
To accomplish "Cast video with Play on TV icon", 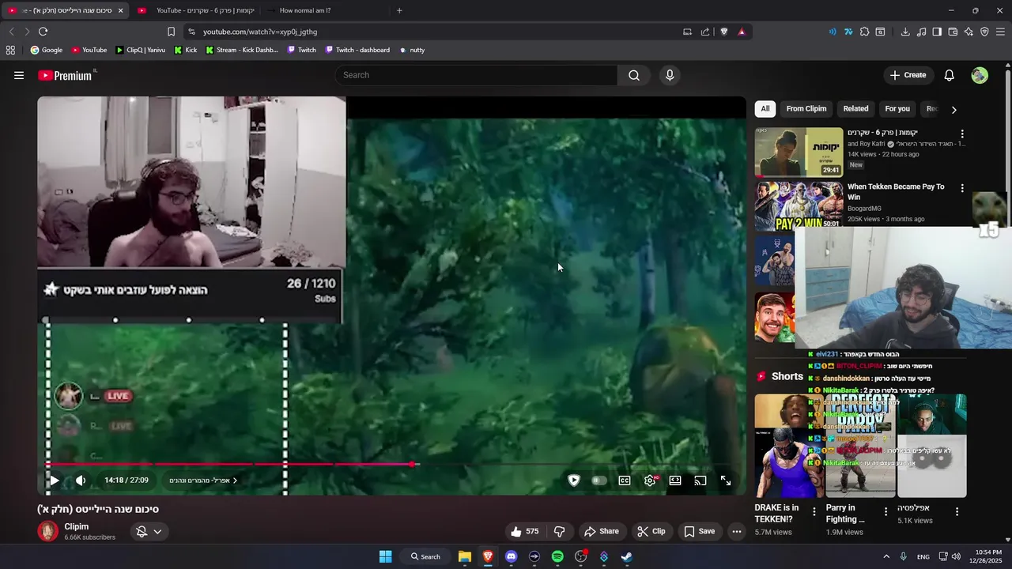I will (700, 480).
